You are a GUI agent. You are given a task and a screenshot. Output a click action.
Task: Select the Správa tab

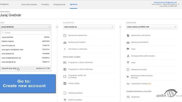coord(74,4)
